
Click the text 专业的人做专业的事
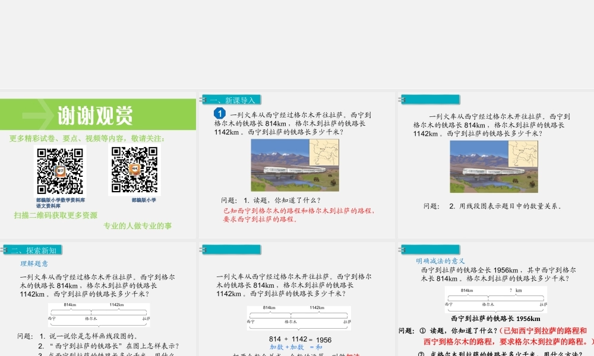(x=136, y=226)
